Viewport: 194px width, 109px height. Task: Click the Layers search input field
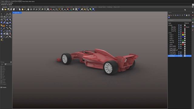pyautogui.click(x=179, y=20)
